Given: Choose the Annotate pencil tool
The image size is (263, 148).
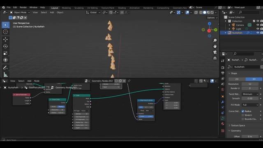Looking at the screenshot, I should [5, 67].
